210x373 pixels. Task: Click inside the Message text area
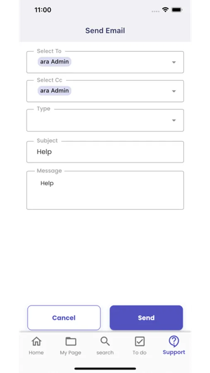click(x=105, y=190)
